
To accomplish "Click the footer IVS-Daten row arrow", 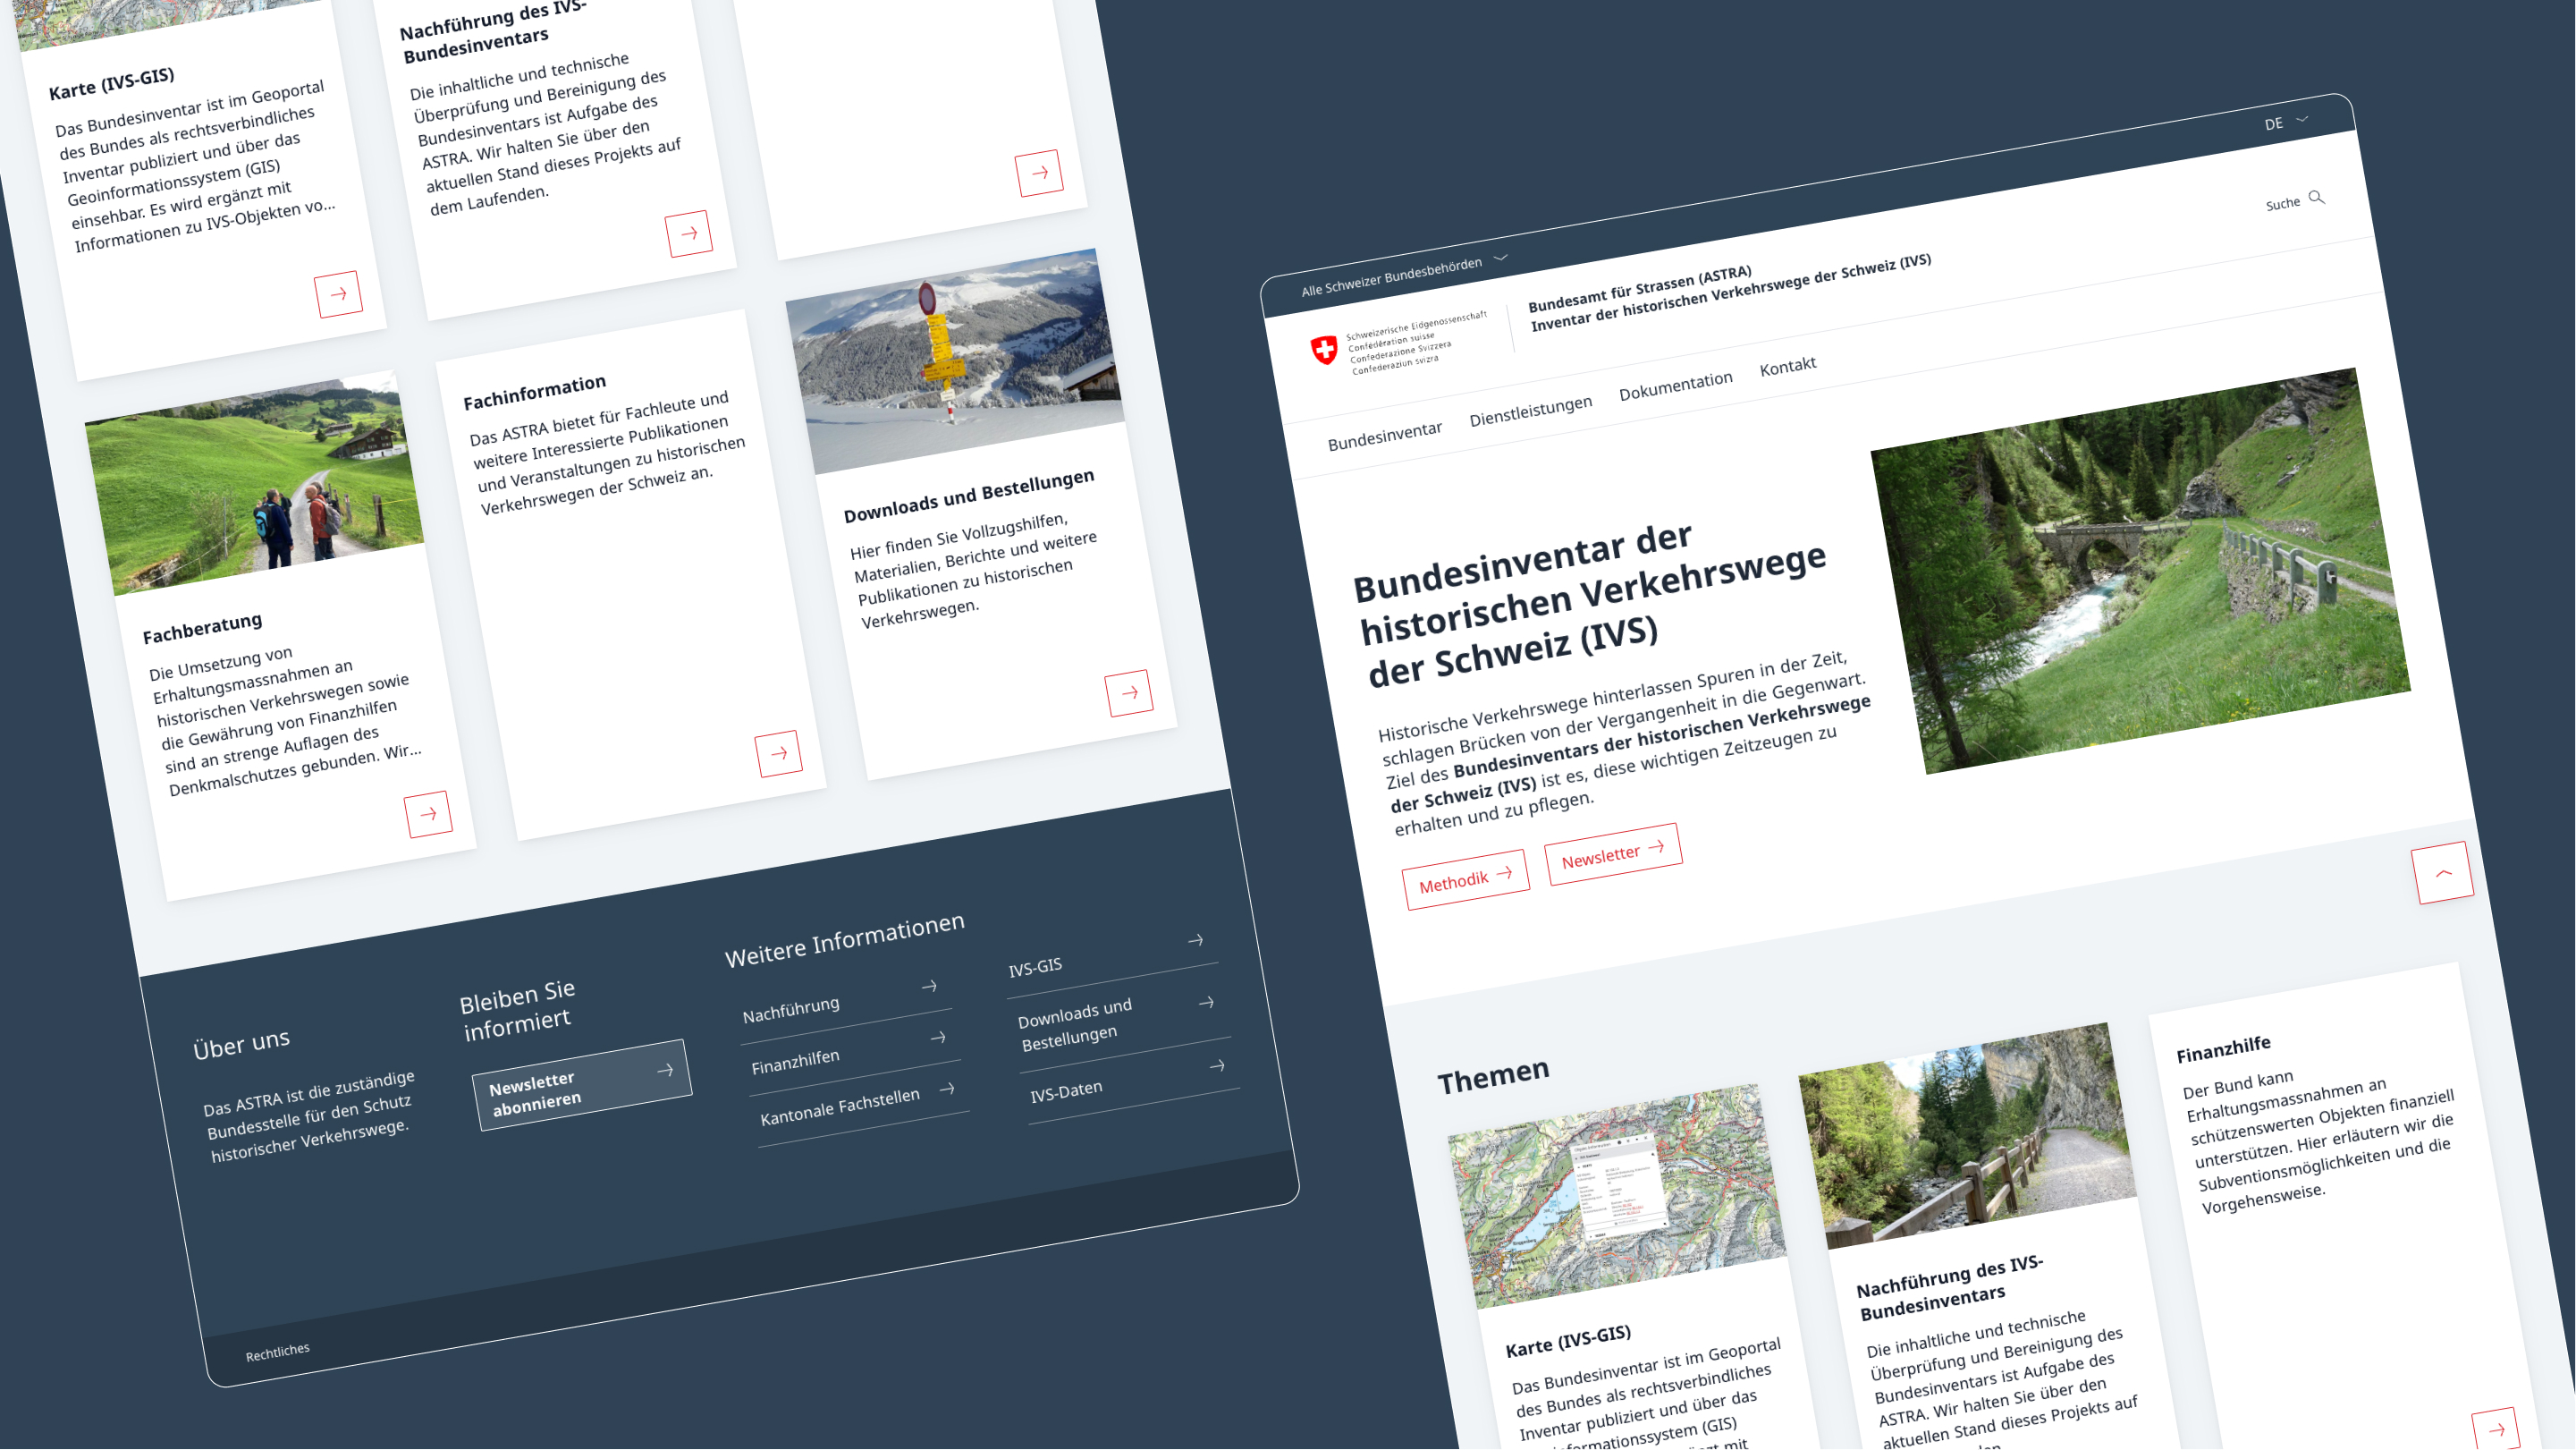I will (x=1218, y=1065).
